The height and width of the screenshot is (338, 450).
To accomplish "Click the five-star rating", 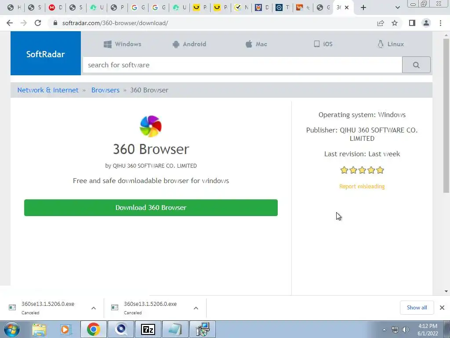I will tap(362, 170).
